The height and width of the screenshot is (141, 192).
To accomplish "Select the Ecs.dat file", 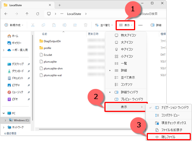I will (x=46, y=55).
